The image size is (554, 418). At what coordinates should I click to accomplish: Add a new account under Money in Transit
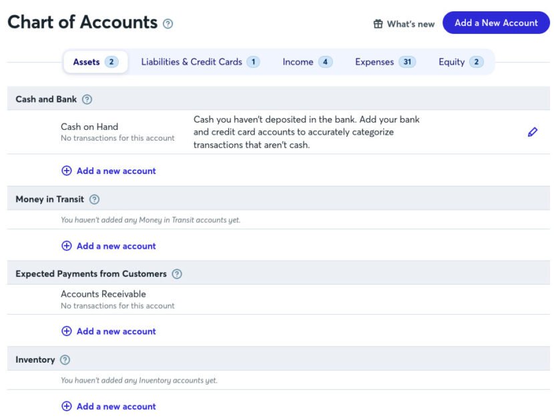pos(115,245)
